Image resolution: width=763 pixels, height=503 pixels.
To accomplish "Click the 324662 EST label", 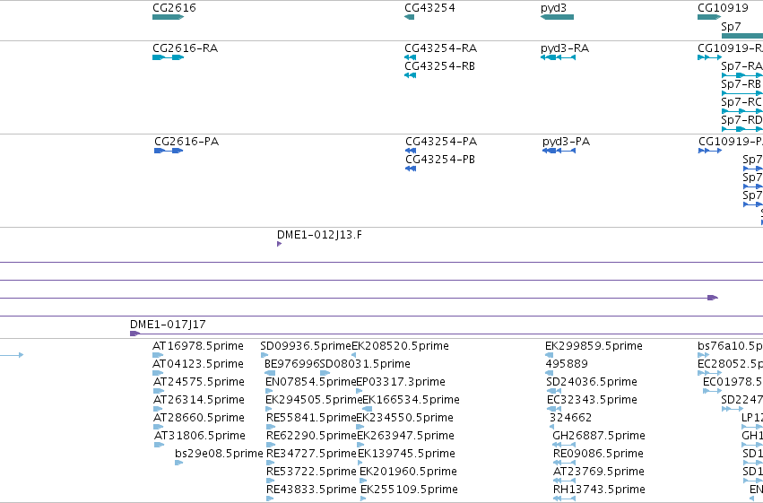I will click(570, 418).
